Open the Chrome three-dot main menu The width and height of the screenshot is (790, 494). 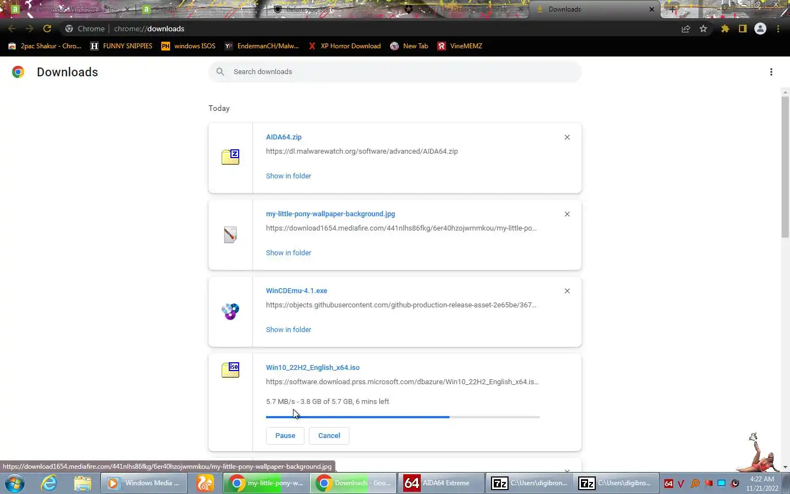point(778,29)
